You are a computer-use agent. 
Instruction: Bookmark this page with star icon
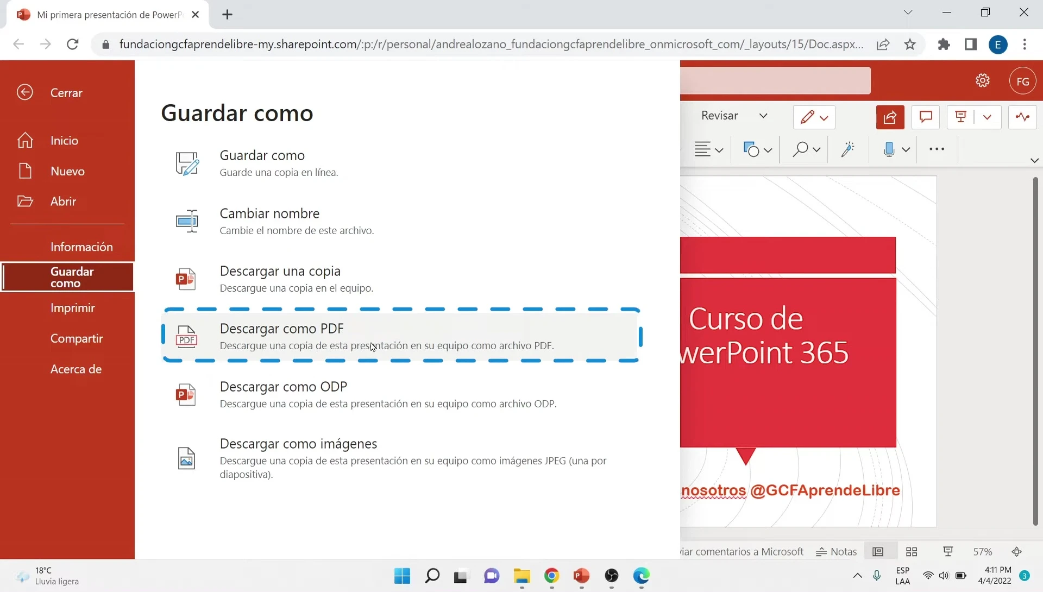click(x=910, y=45)
